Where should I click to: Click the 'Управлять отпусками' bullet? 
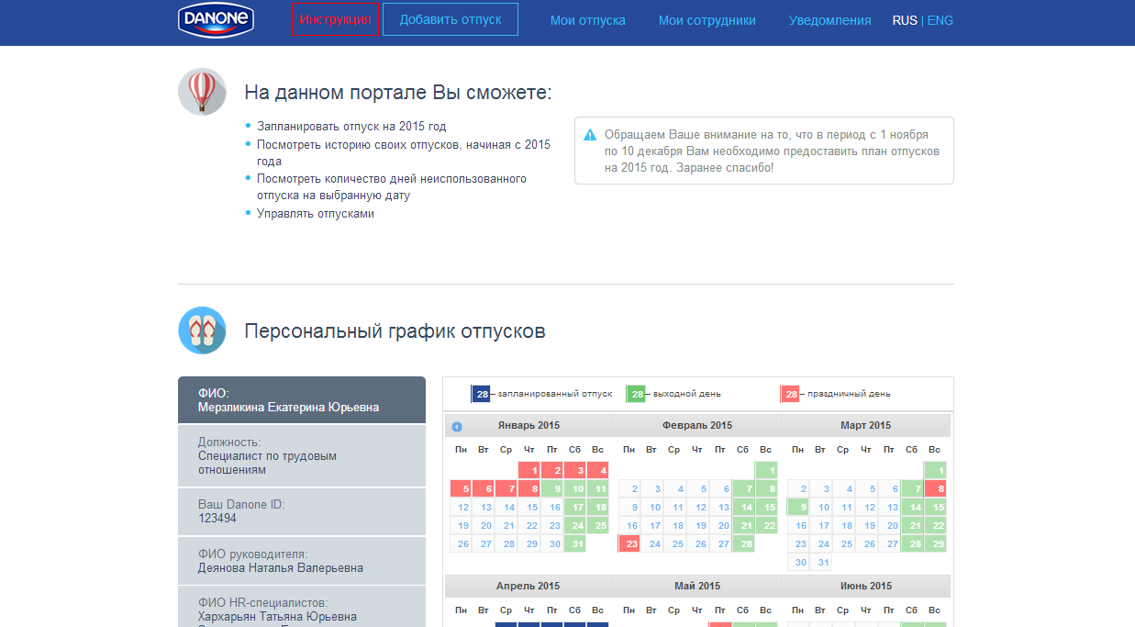pos(316,214)
